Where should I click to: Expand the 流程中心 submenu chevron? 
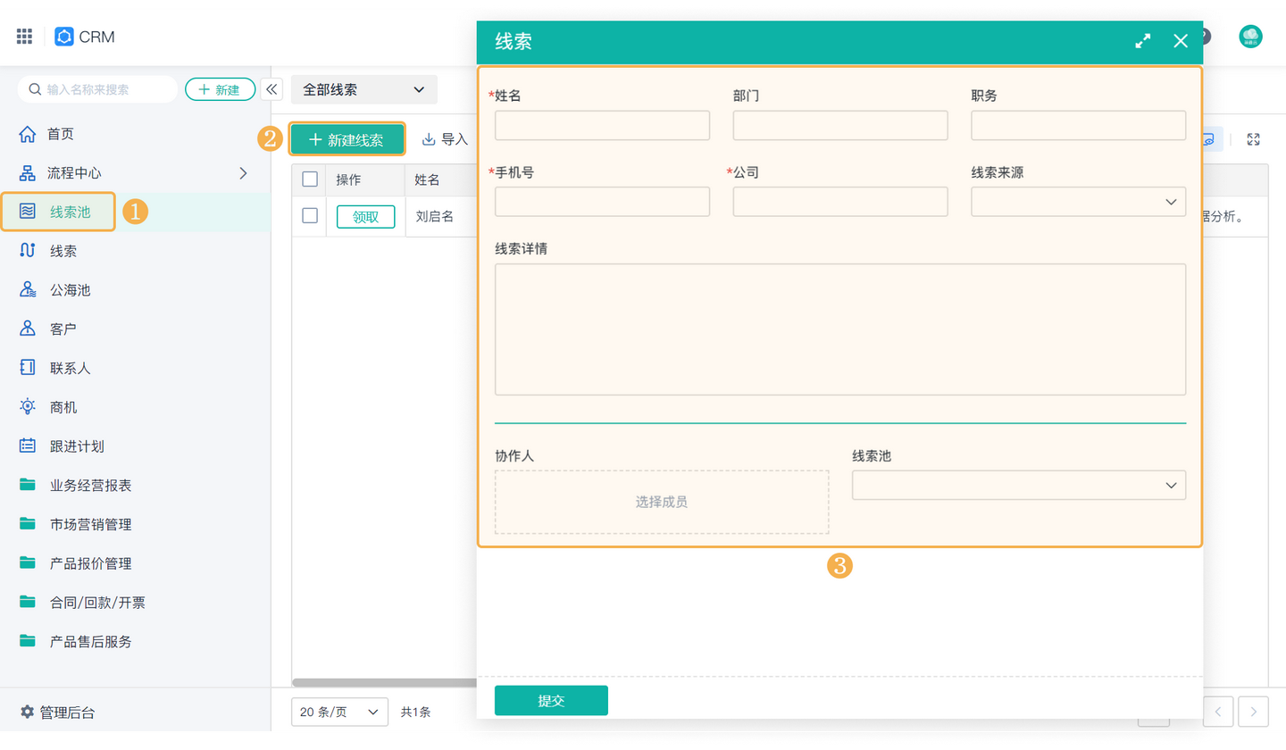pyautogui.click(x=243, y=173)
